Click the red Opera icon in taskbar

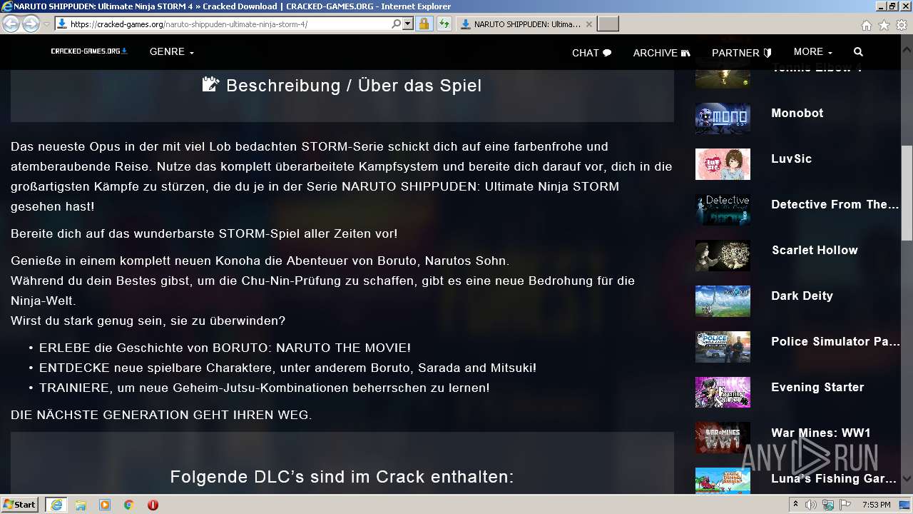click(153, 505)
